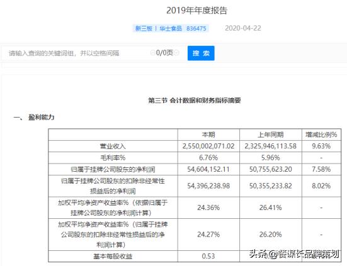The image size is (347, 266).
Task: Select the 上年同期 column header
Action: [271, 135]
